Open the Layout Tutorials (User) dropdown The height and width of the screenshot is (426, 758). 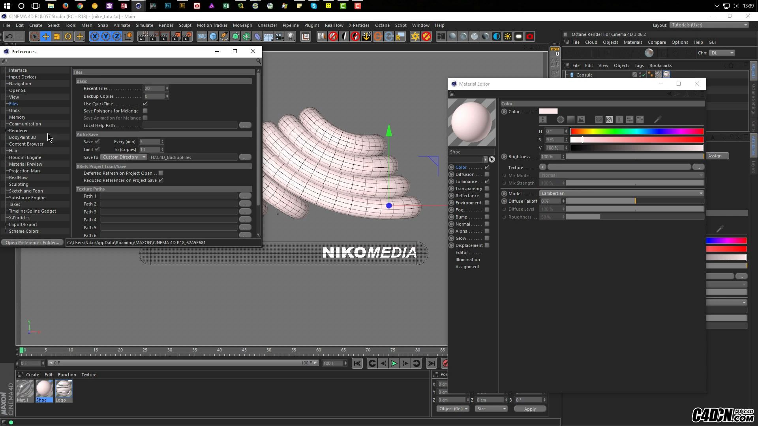(709, 25)
